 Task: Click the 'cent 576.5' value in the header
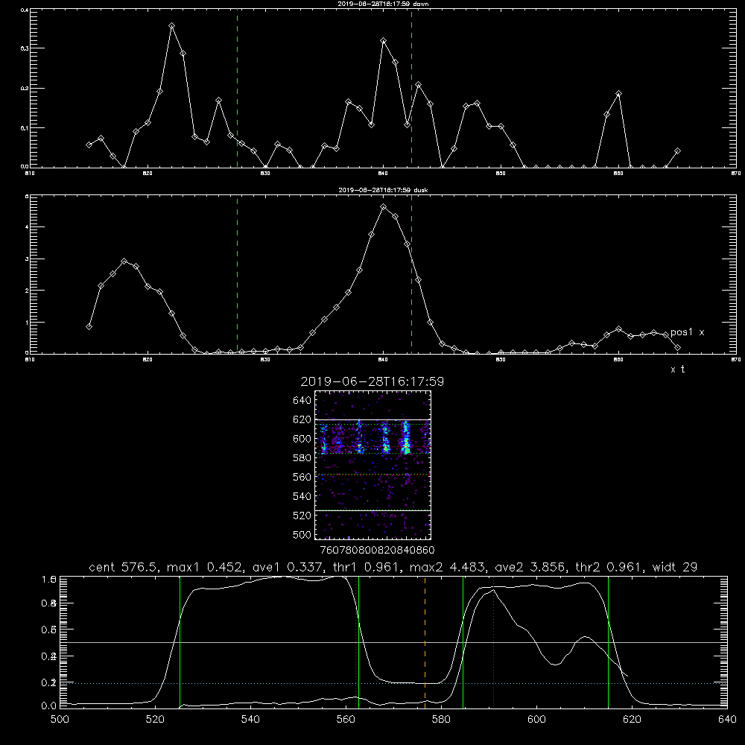point(124,567)
